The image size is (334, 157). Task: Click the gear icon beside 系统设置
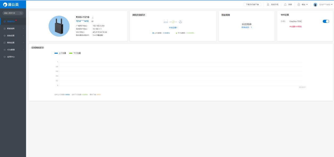tap(5, 36)
